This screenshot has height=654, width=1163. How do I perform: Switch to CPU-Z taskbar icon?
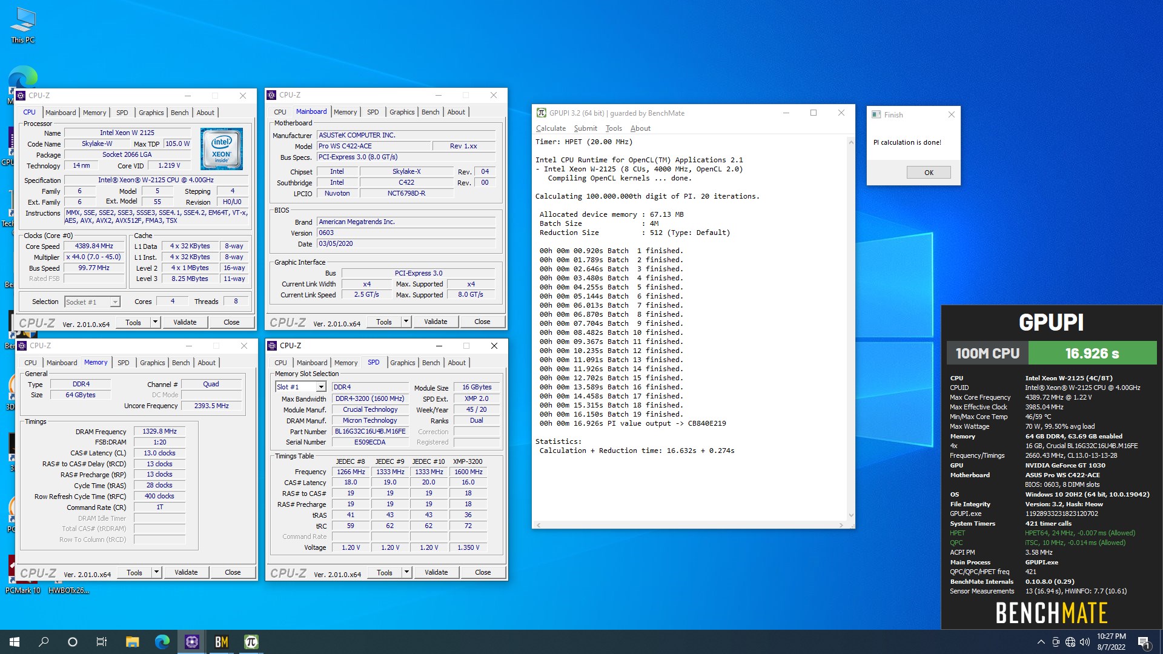click(x=191, y=642)
